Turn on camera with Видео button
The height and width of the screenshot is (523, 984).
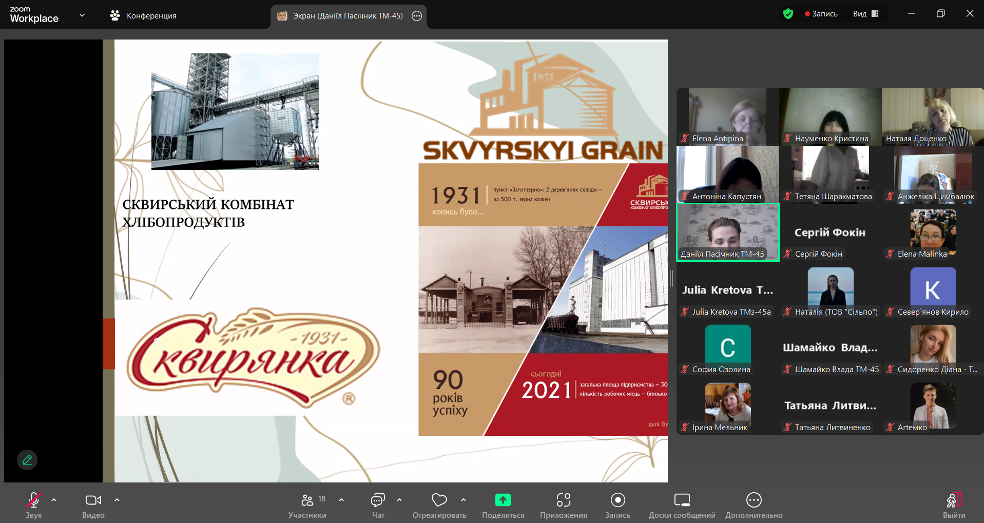pos(93,505)
